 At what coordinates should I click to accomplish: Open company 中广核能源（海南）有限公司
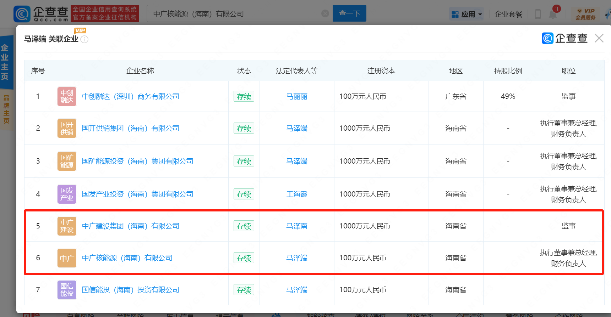[x=127, y=258]
